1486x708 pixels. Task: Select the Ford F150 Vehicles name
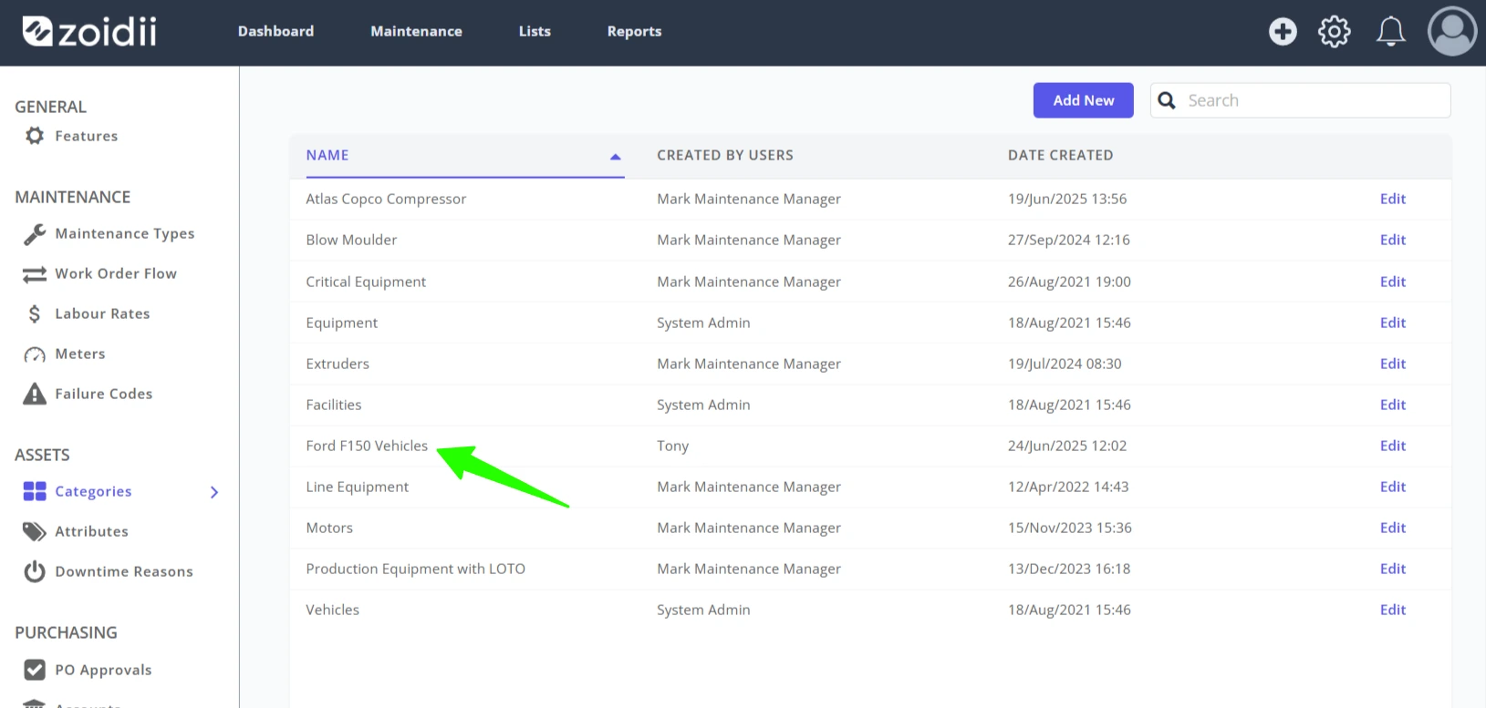tap(367, 446)
